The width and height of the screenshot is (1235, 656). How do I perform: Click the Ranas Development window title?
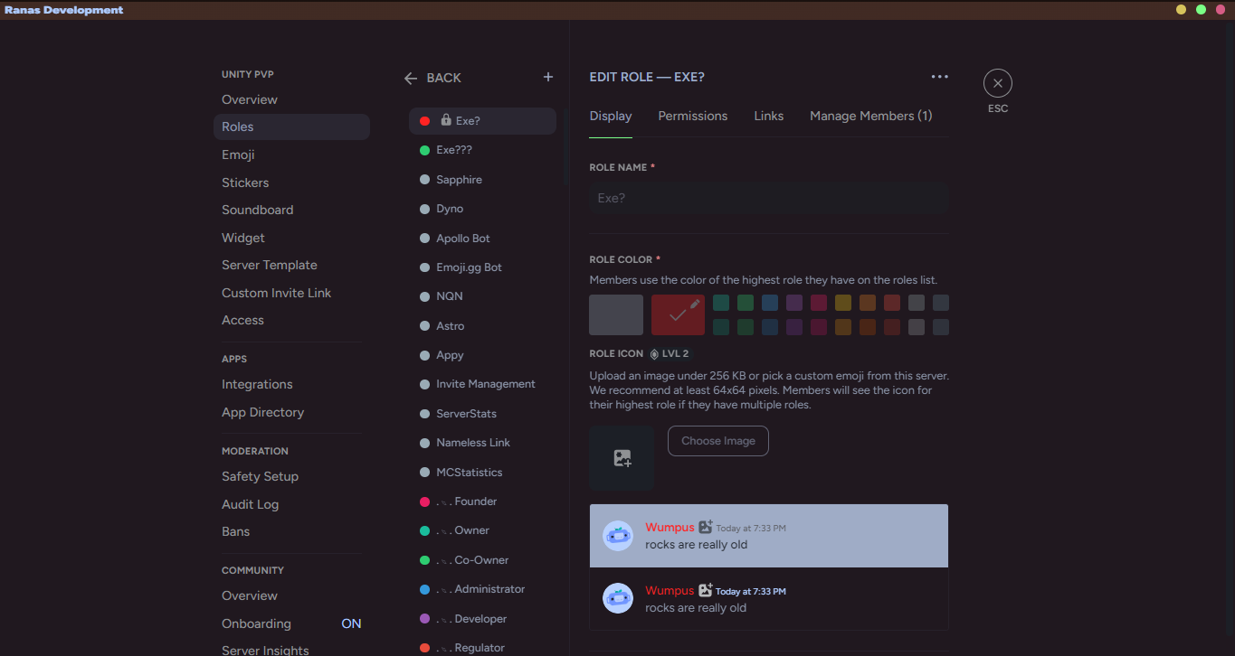[63, 10]
